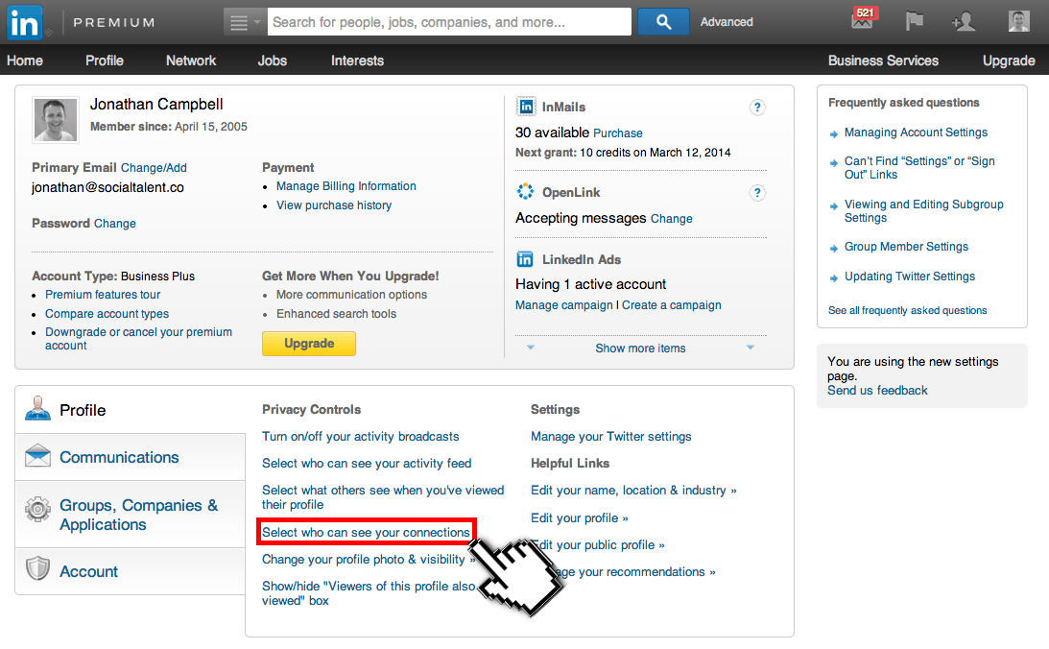Open Advanced search
The image size is (1049, 649).
click(x=727, y=22)
